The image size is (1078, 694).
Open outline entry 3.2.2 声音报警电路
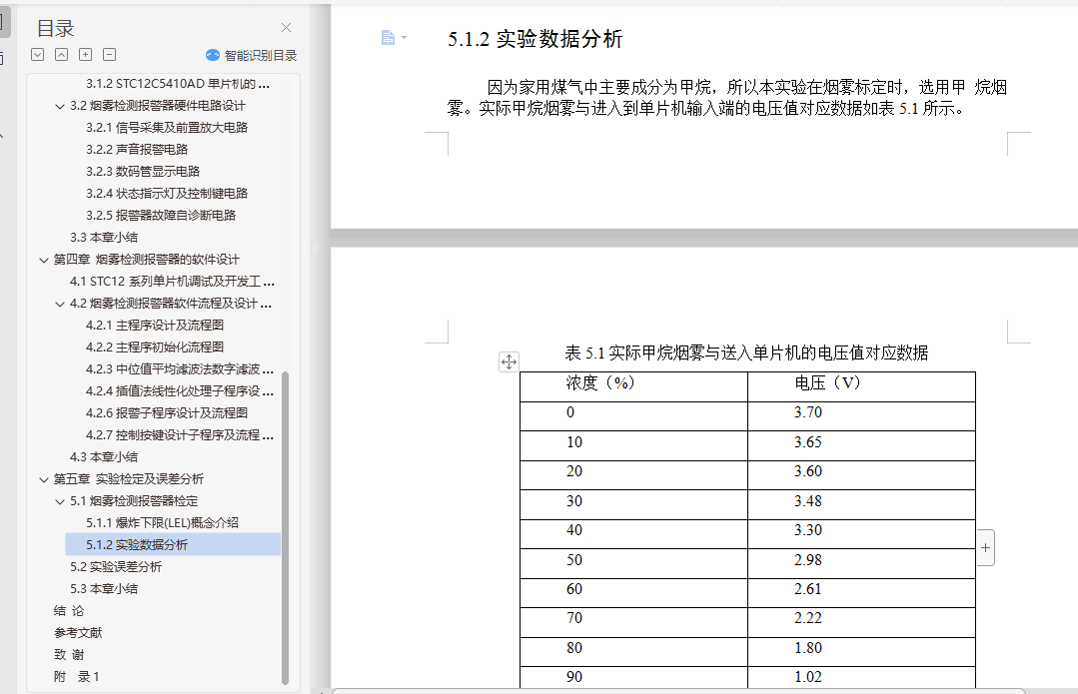137,150
